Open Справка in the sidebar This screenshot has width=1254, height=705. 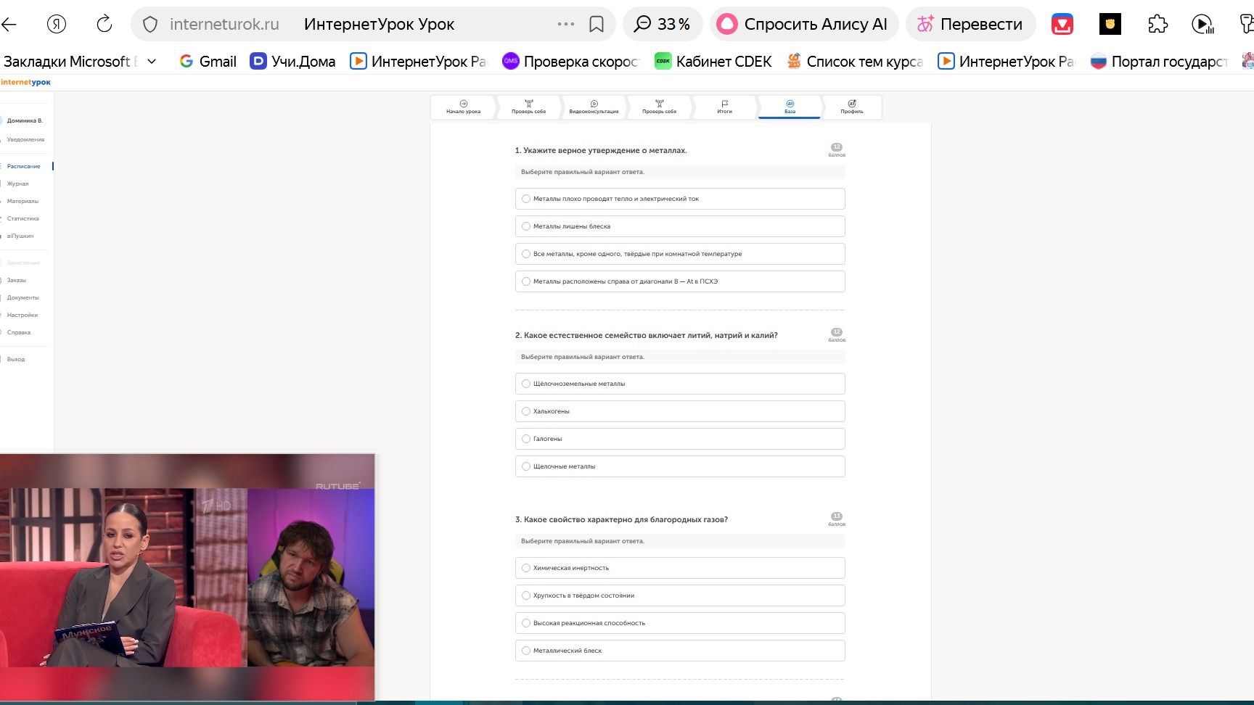click(x=19, y=332)
